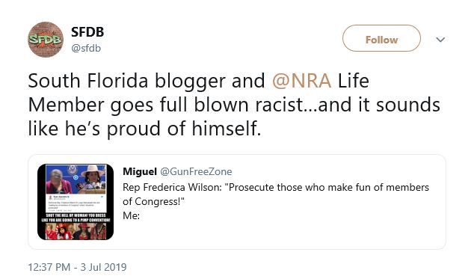Click the red outfits photo strip in thumbnail

76,231
